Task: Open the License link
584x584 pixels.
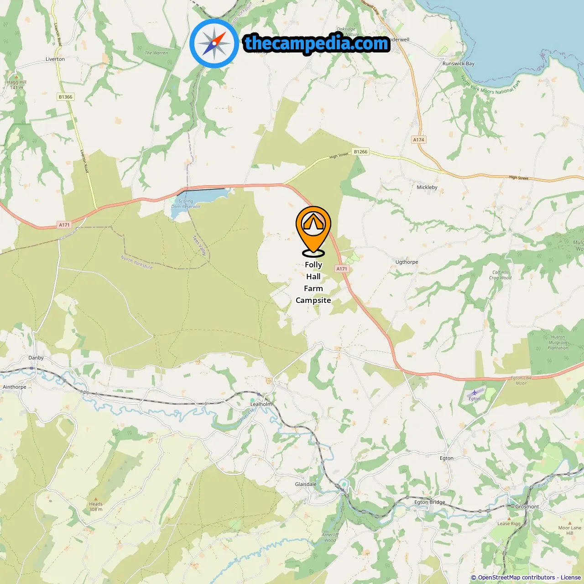Action: tap(571, 577)
